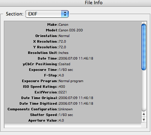Select the Exposure Time 1/60 sec row
The image size is (151, 135).
pos(73,70)
